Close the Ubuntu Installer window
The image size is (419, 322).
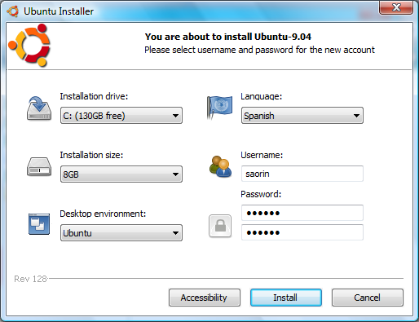[396, 7]
